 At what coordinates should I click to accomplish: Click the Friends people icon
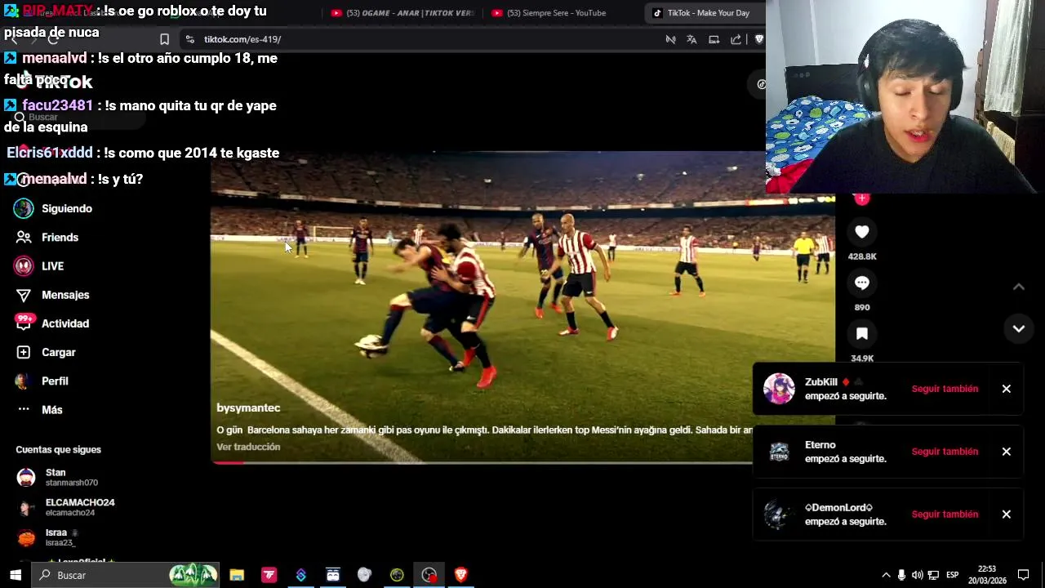point(24,237)
